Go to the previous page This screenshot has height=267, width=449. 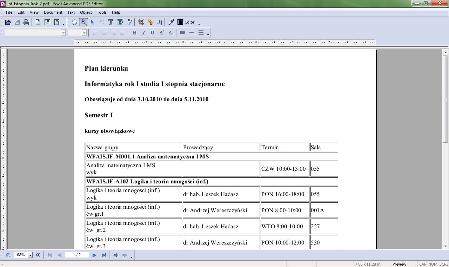(x=59, y=255)
